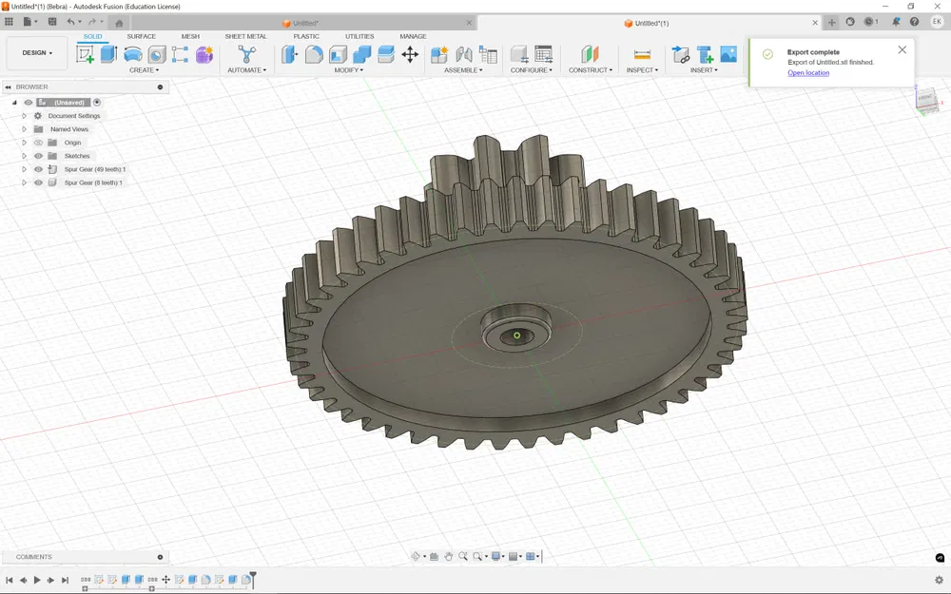The image size is (951, 594).
Task: Click the Save icon in the quick access bar
Action: (51, 21)
